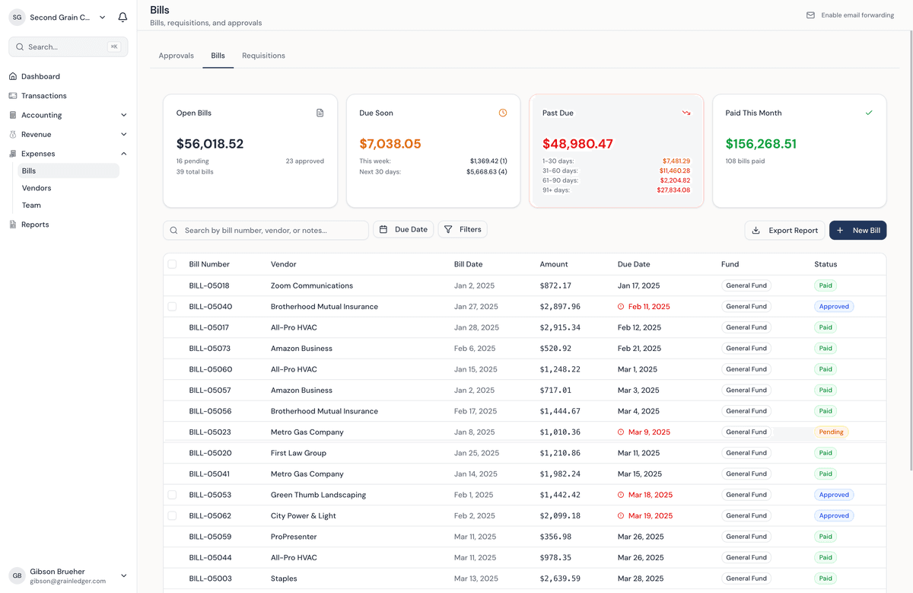Screen dimensions: 913x593
Task: Click the Expenses sidebar icon
Action: (x=13, y=154)
